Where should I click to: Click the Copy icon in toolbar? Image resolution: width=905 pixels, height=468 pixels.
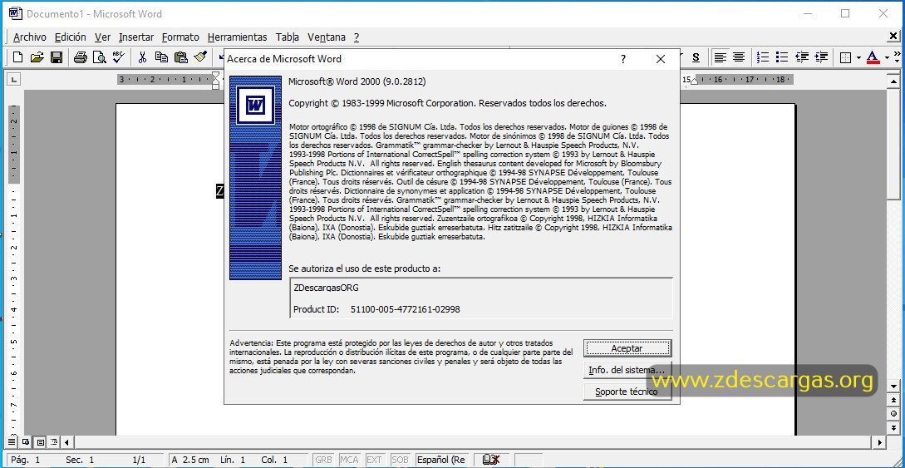(161, 57)
